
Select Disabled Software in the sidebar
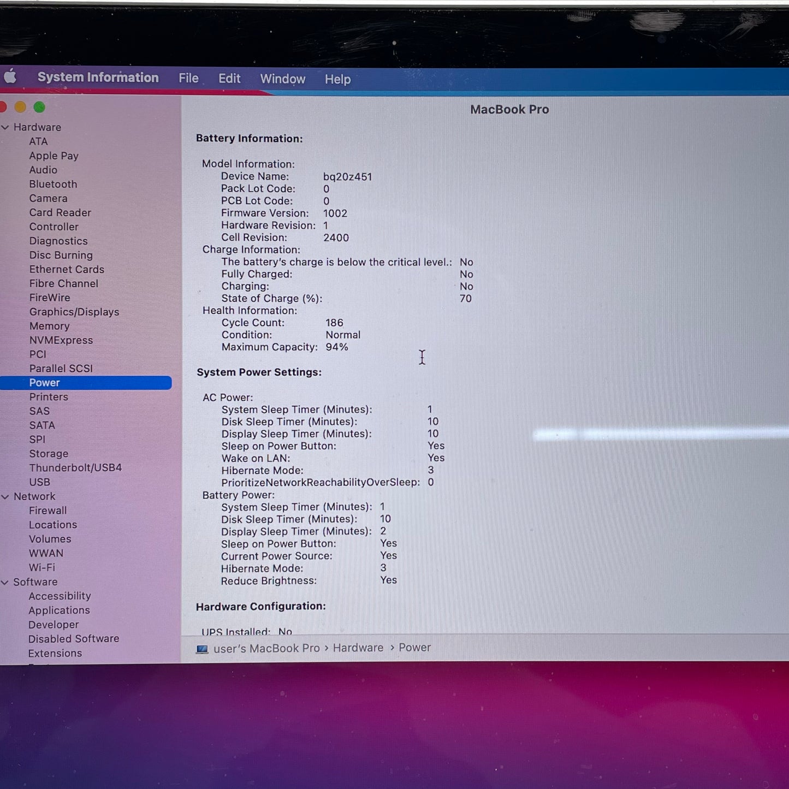74,639
